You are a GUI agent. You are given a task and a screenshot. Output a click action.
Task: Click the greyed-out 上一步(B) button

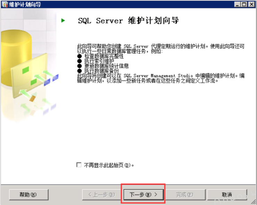101,195
